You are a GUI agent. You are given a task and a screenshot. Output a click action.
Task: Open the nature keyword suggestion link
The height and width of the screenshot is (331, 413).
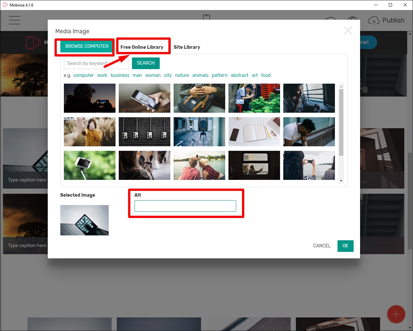click(182, 75)
